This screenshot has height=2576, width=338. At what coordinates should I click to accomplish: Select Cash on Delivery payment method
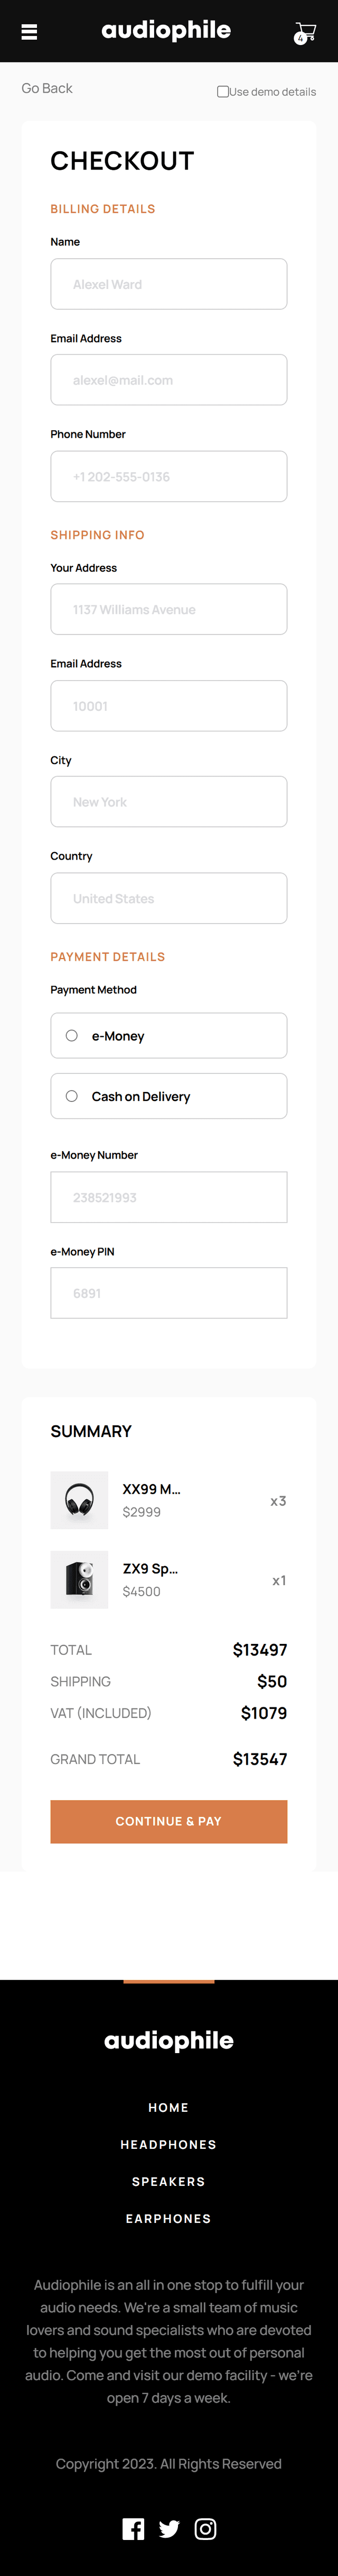[72, 1096]
